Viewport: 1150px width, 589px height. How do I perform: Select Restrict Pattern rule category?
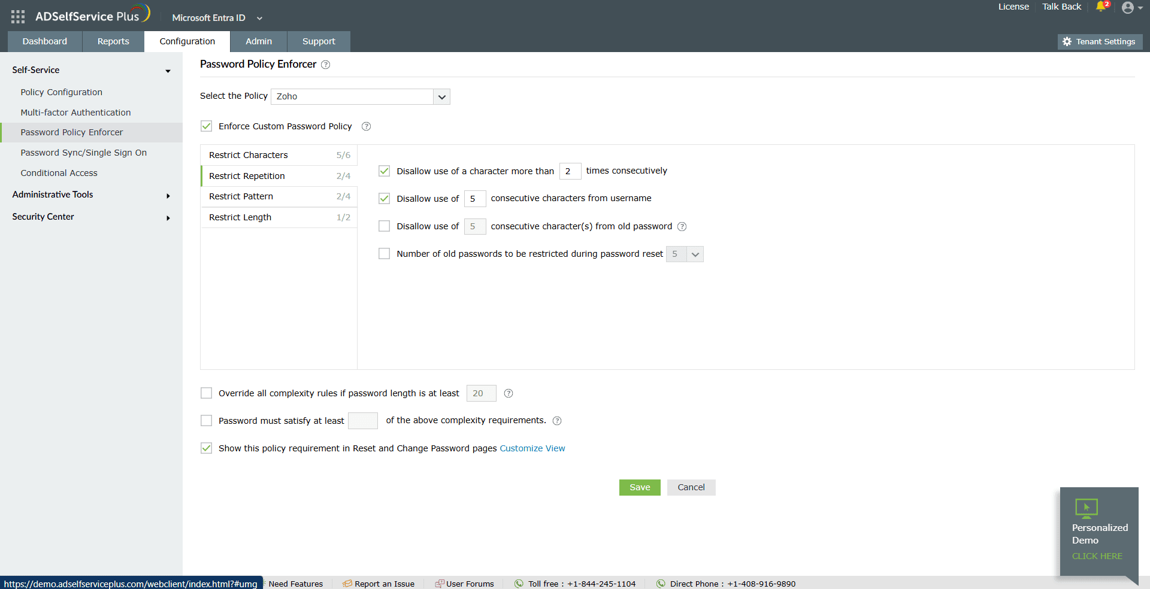pyautogui.click(x=279, y=196)
